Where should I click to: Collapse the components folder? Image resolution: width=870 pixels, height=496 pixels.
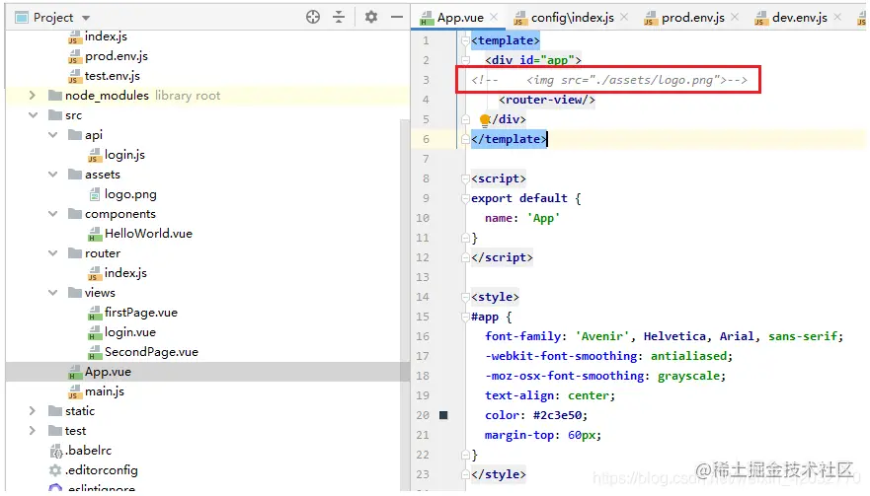[52, 214]
